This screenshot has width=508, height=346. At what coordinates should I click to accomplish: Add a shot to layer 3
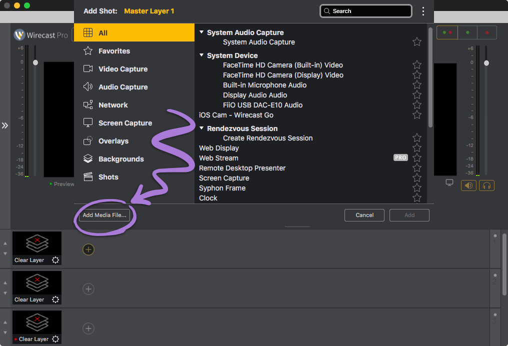(x=88, y=328)
